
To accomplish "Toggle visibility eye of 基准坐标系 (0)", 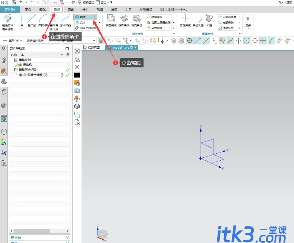I will click(20, 75).
